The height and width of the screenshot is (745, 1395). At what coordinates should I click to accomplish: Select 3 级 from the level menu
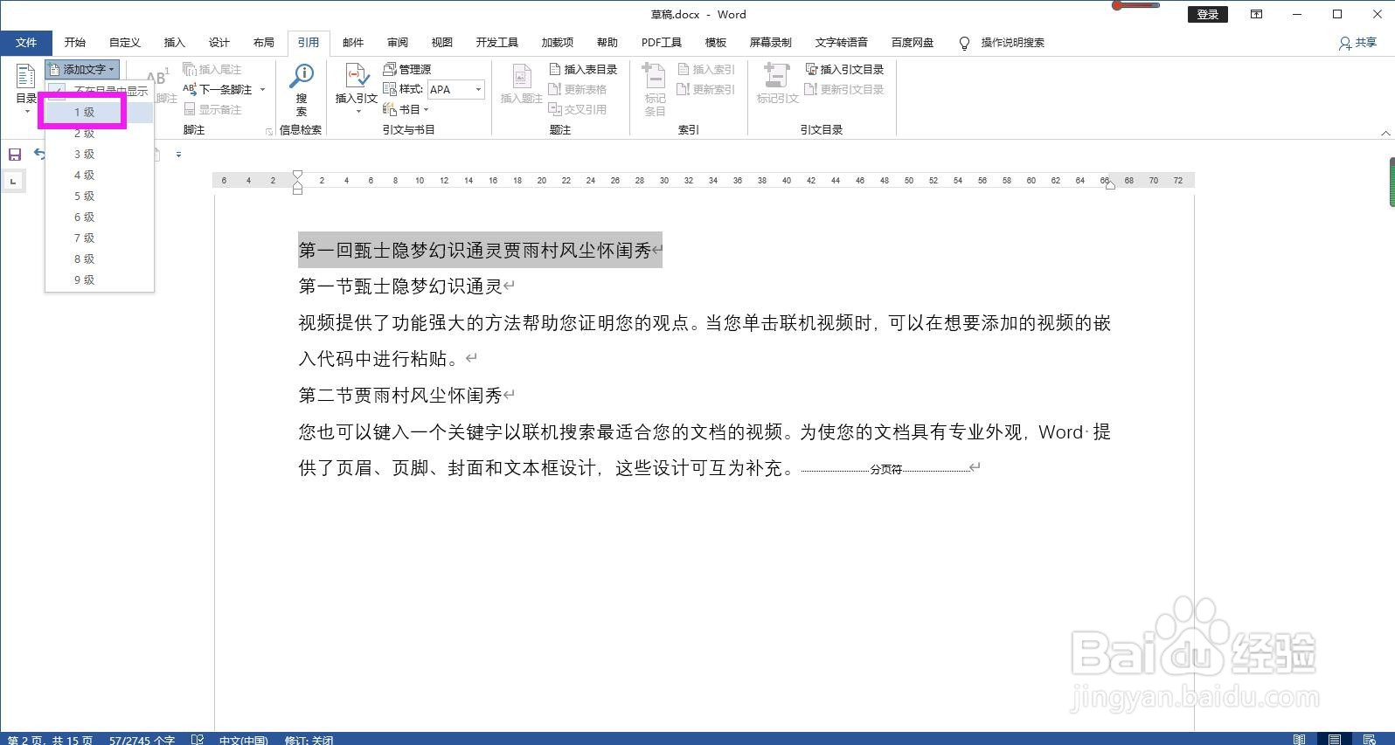[100, 154]
